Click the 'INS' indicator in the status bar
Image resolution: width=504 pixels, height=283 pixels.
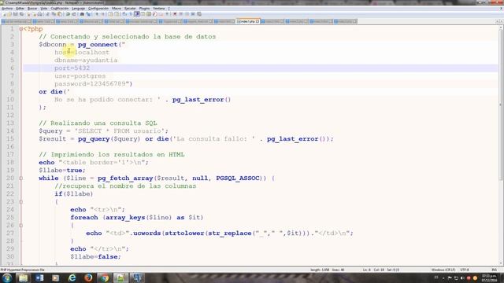pos(495,270)
